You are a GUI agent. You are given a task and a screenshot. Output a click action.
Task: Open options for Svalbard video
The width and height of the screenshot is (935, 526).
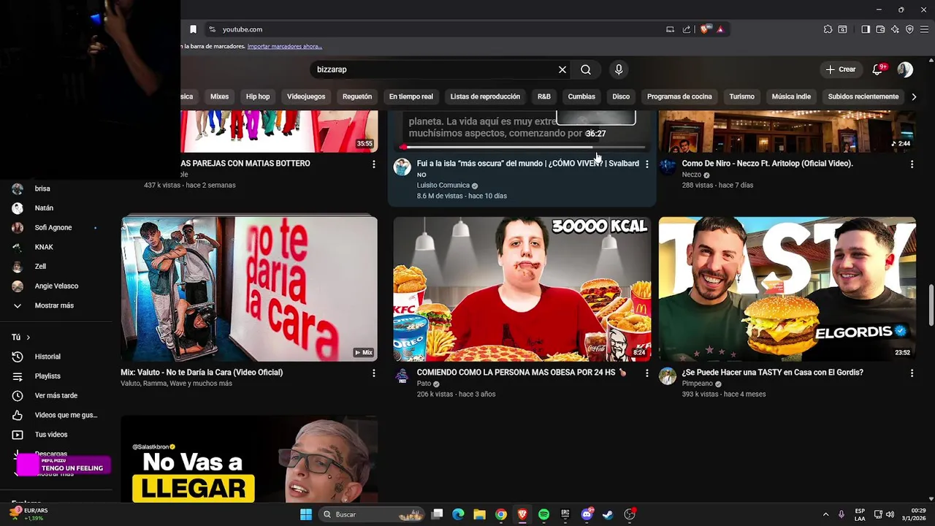646,164
